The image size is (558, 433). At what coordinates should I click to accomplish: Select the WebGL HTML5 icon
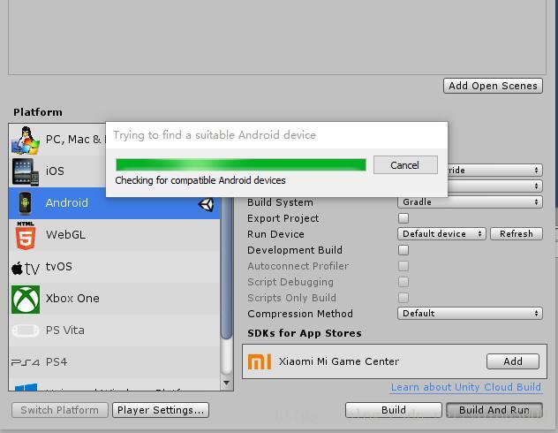26,235
